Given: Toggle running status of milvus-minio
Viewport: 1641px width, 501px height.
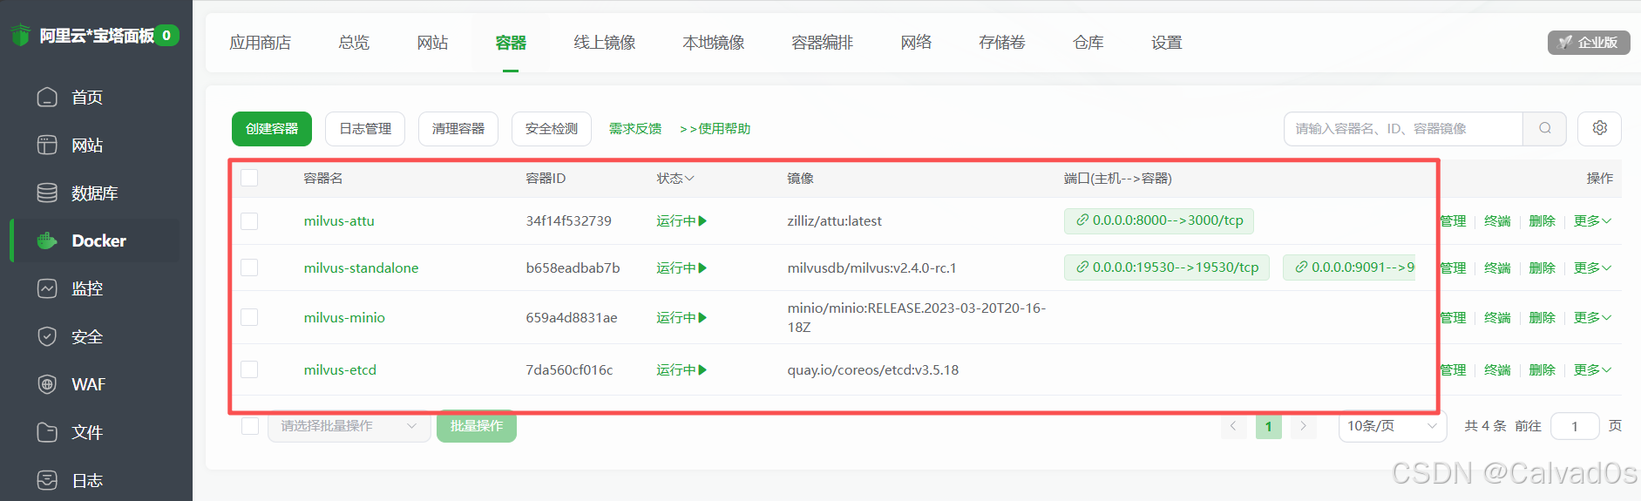Looking at the screenshot, I should point(681,317).
